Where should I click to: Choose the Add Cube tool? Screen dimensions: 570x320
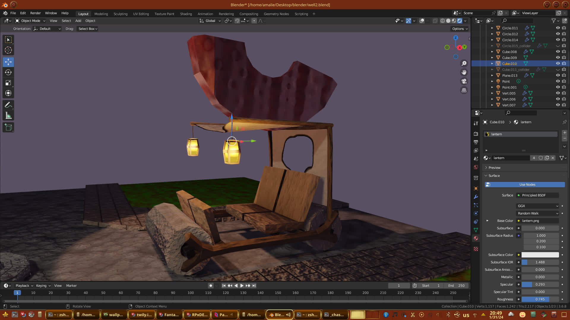pos(8,127)
